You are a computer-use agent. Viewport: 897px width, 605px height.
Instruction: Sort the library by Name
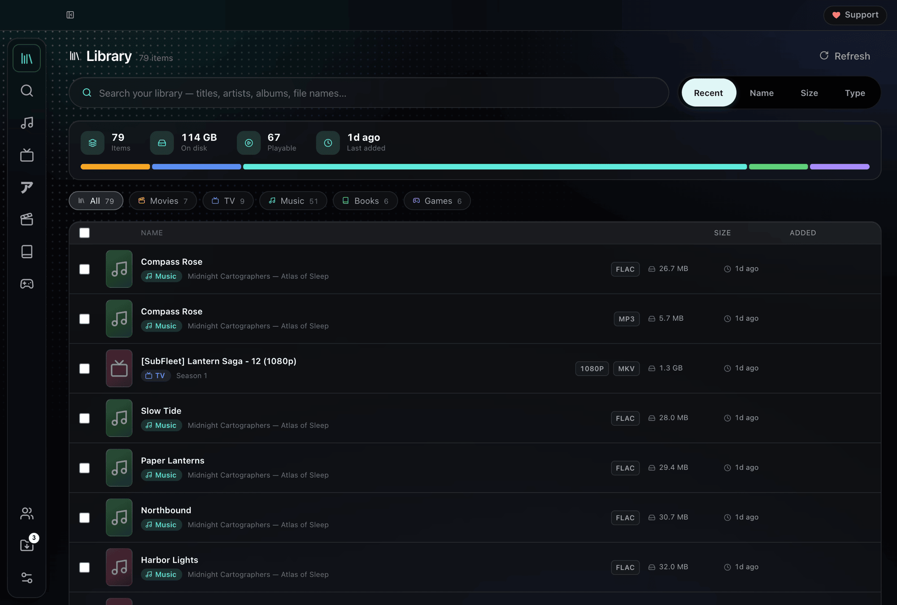pyautogui.click(x=762, y=93)
